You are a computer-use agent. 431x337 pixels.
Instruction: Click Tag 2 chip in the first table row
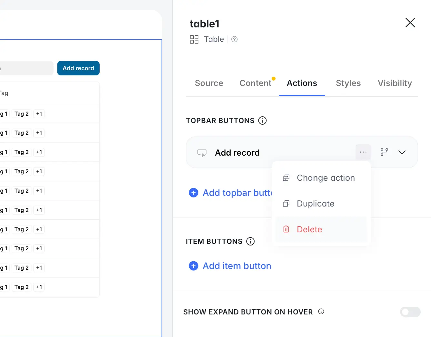point(22,114)
